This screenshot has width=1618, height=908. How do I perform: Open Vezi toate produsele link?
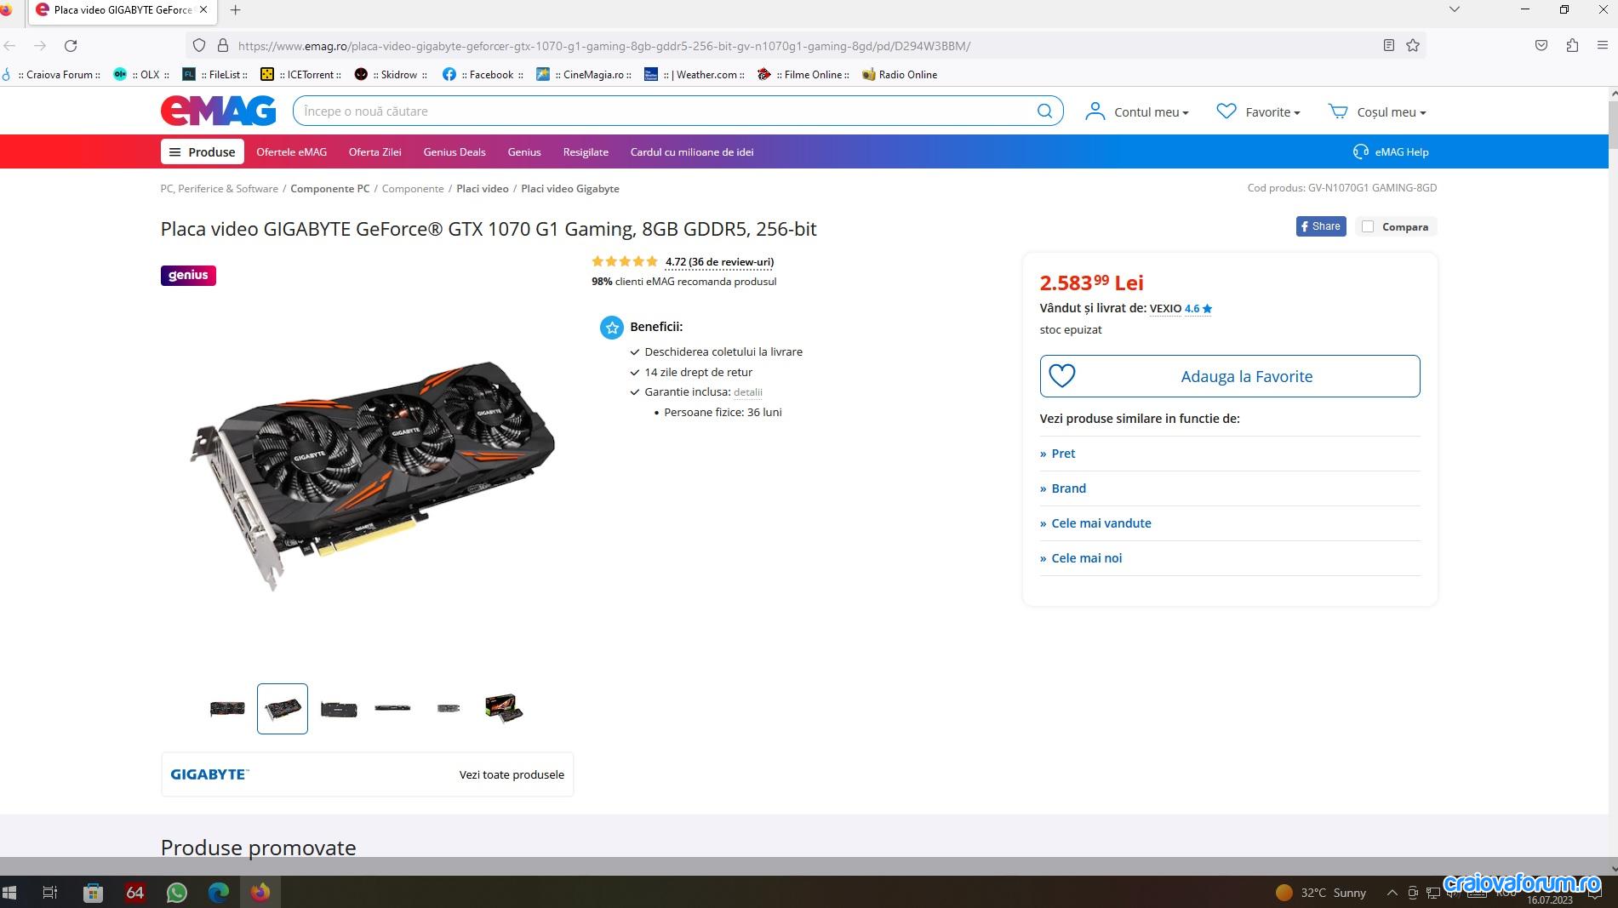tap(512, 774)
